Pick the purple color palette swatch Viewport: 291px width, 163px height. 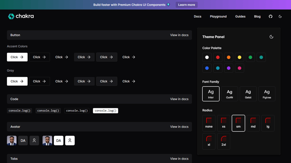[x=229, y=68]
